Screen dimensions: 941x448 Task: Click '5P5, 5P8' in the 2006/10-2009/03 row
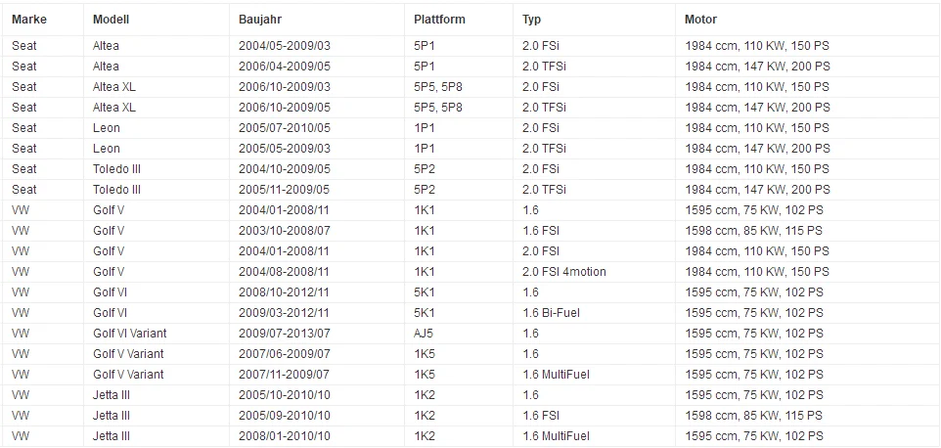point(438,86)
